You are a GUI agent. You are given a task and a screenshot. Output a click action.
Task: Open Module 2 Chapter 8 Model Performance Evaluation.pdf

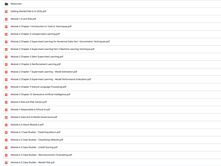(51, 79)
